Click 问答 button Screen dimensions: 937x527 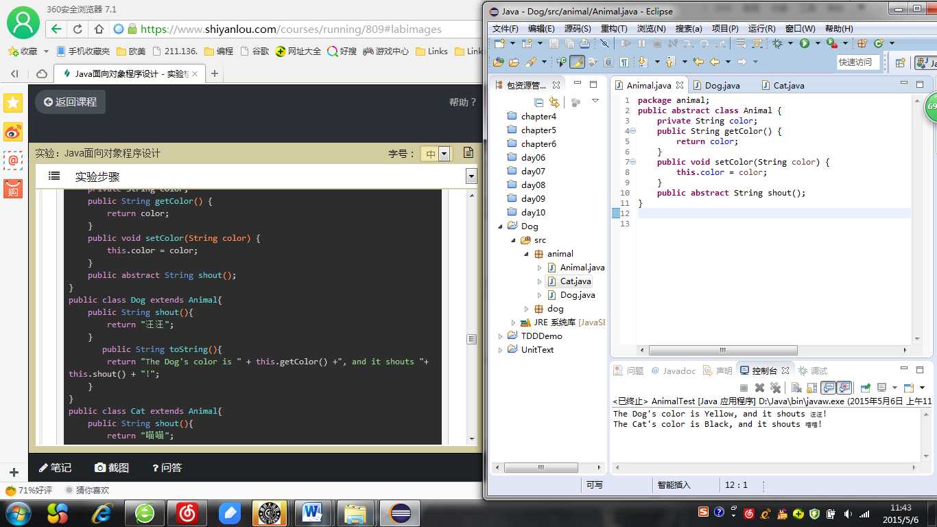[x=167, y=467]
